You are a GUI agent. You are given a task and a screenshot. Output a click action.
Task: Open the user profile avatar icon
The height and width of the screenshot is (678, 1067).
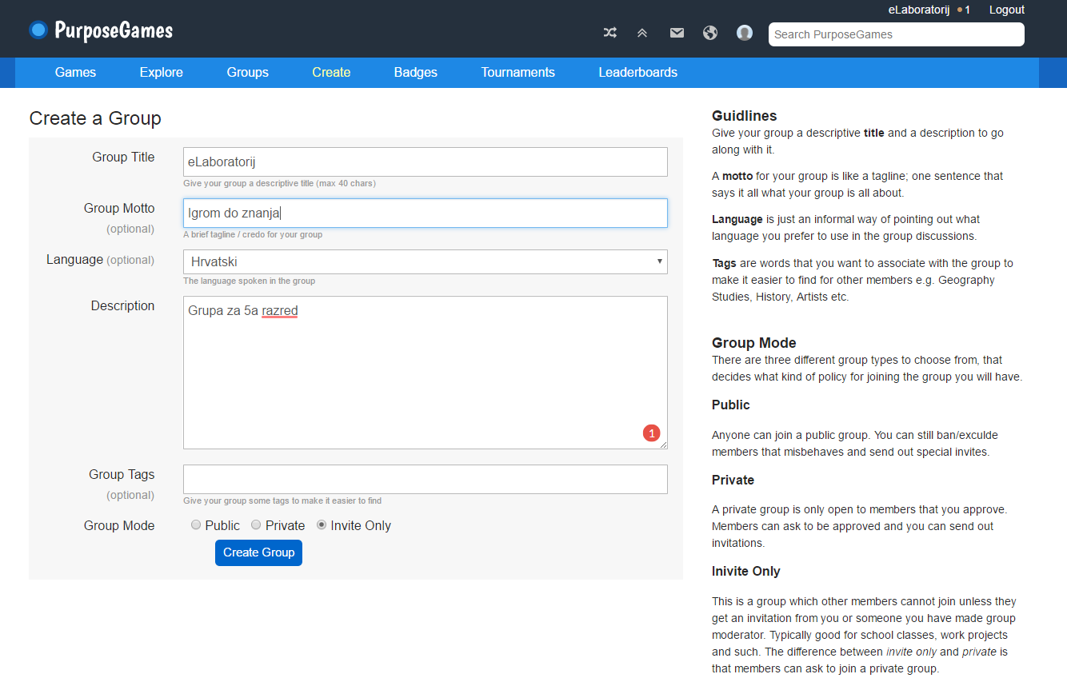[x=745, y=33]
